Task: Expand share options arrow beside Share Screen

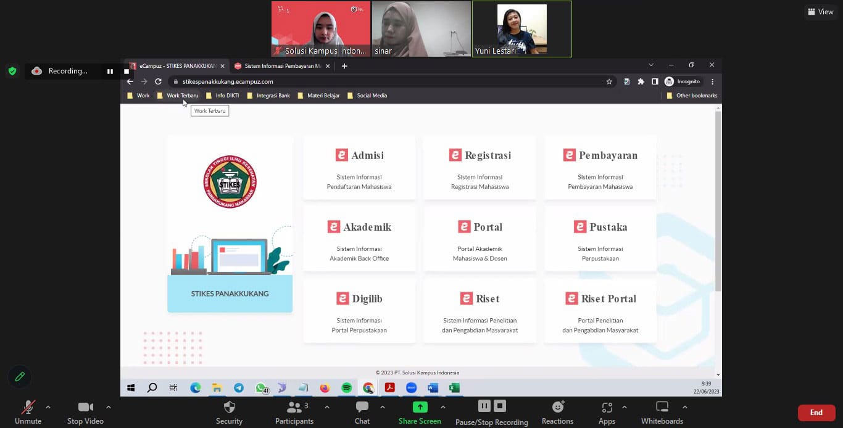Action: point(443,407)
